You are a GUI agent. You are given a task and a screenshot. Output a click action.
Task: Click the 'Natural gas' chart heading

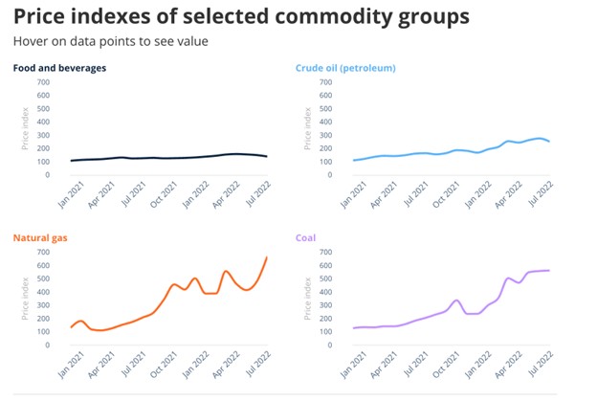38,235
